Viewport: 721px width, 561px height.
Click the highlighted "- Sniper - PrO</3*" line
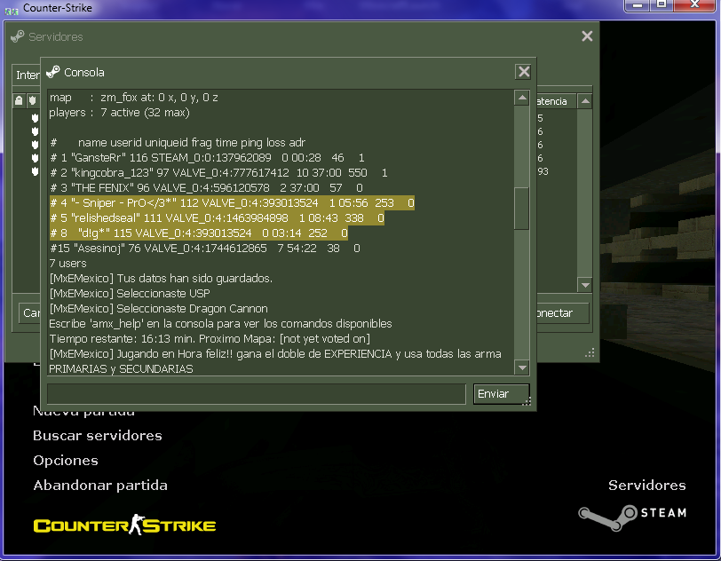[232, 202]
